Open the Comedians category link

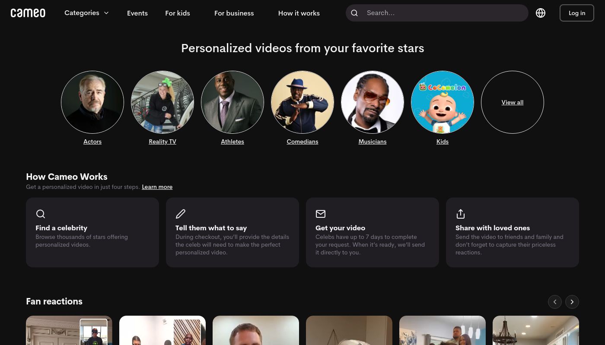click(x=302, y=141)
